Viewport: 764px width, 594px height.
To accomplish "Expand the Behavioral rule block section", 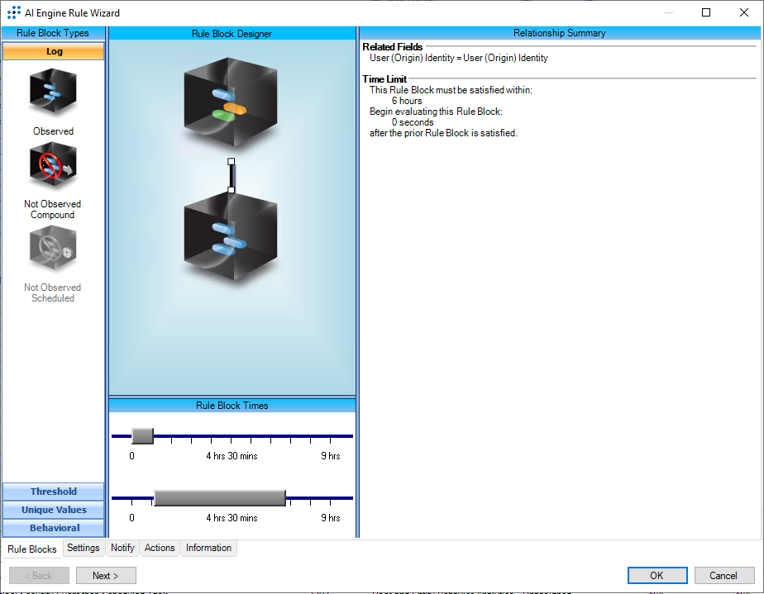I will coord(54,528).
